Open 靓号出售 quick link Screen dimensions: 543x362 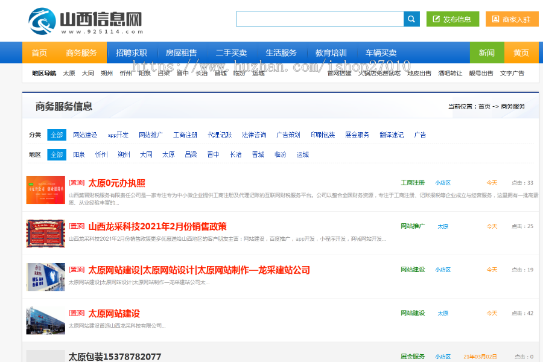point(481,73)
